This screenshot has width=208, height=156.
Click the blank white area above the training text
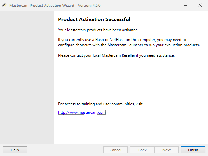pos(130,80)
